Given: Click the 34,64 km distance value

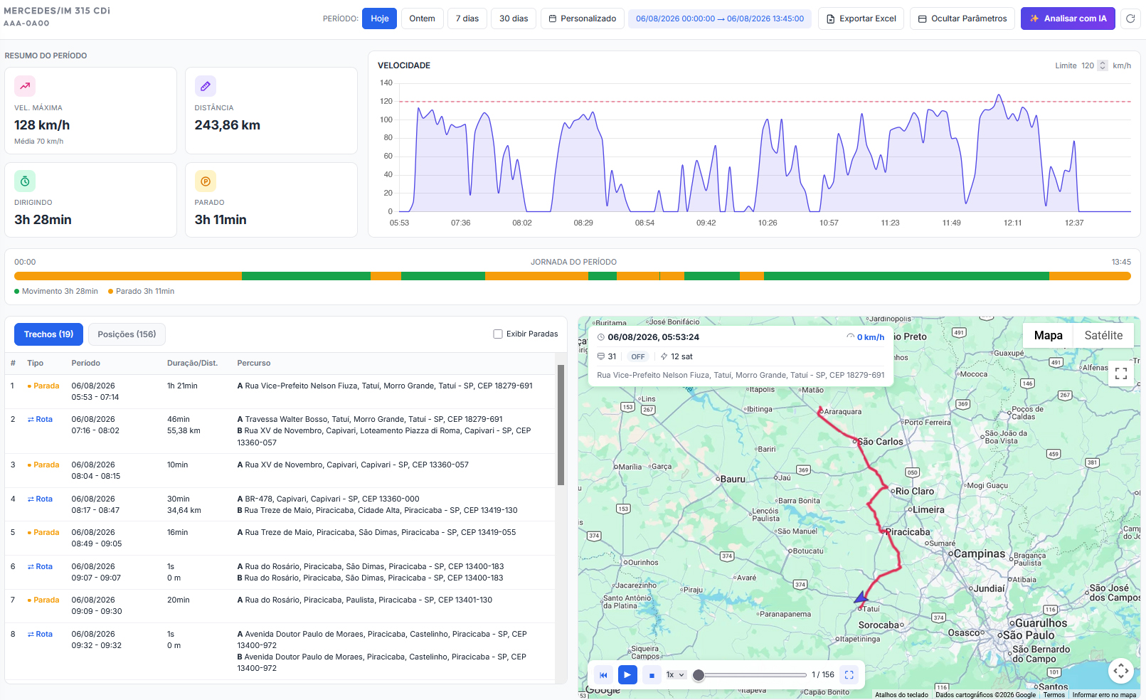Looking at the screenshot, I should (184, 510).
